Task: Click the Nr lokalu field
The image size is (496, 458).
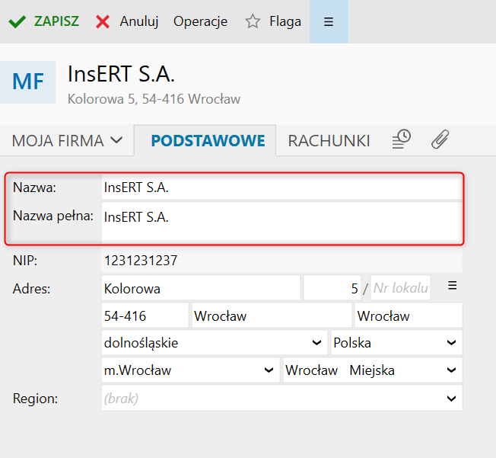Action: 400,288
